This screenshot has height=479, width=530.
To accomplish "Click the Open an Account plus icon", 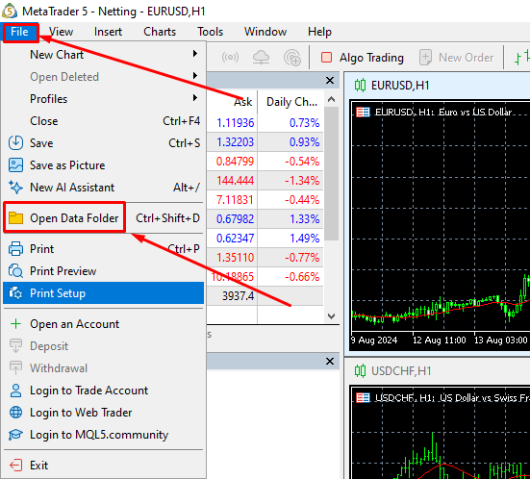I will (x=15, y=324).
